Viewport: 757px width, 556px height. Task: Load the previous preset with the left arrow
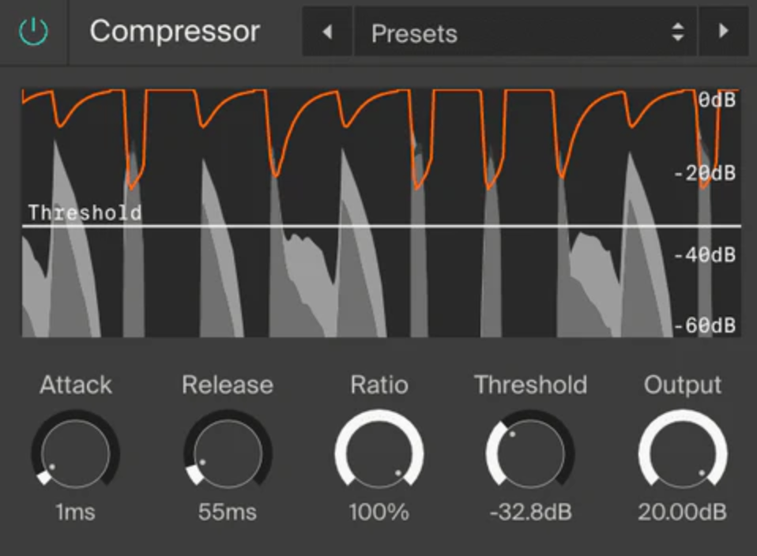327,33
